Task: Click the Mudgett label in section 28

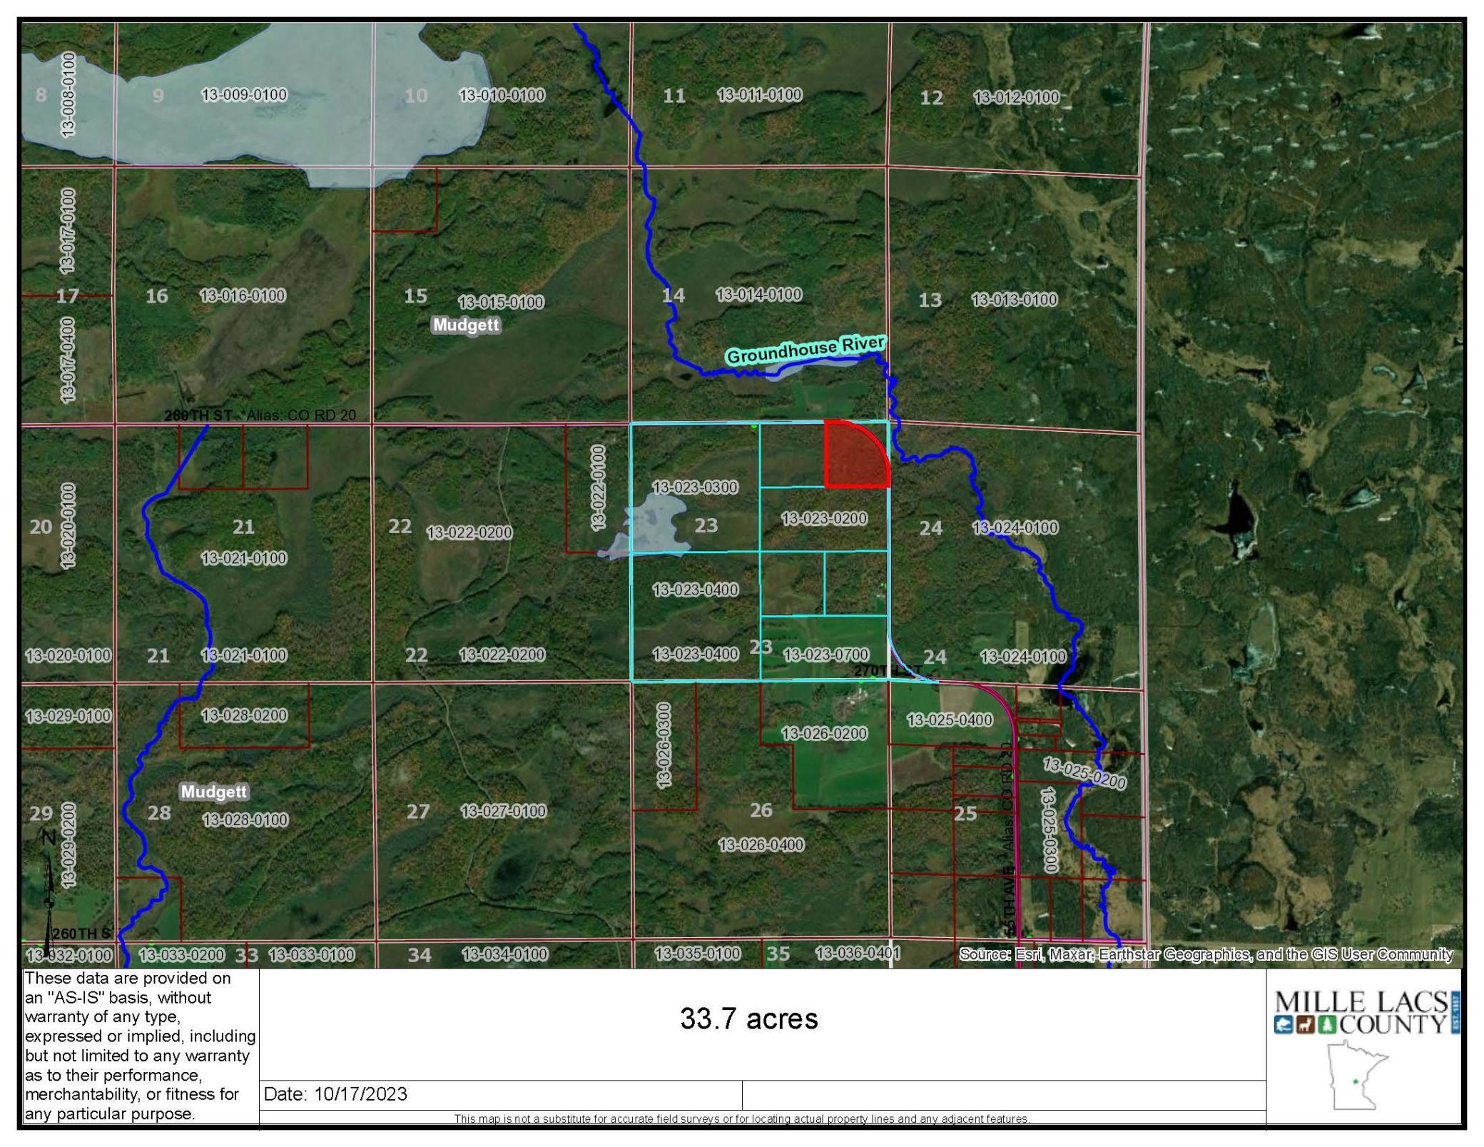Action: point(213,792)
